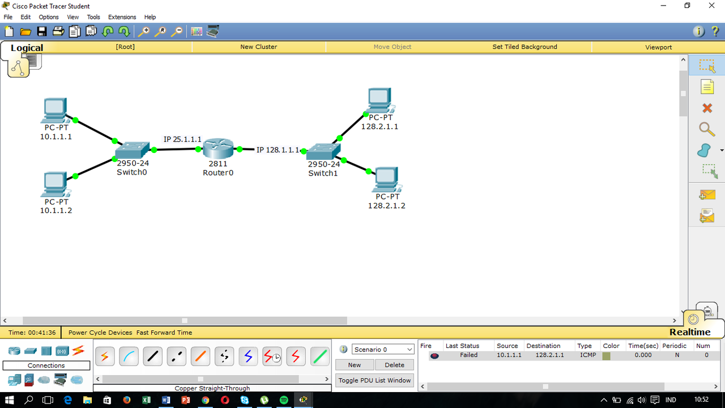725x408 pixels.
Task: Open the View menu
Action: tap(73, 17)
